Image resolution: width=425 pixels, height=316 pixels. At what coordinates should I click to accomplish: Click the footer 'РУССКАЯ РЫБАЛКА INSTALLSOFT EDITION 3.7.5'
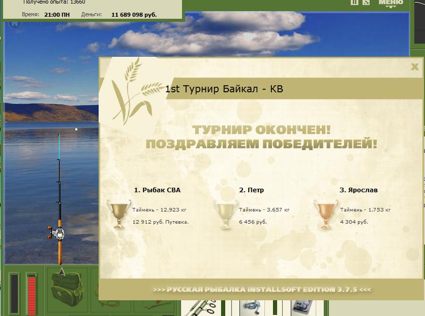[262, 289]
